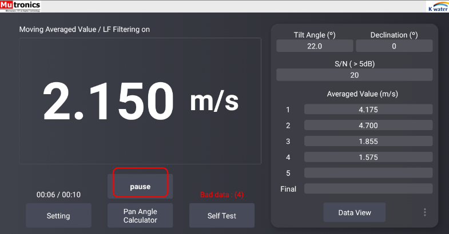Select averaged value row 3 (1.855)
This screenshot has width=449, height=234.
(x=368, y=141)
